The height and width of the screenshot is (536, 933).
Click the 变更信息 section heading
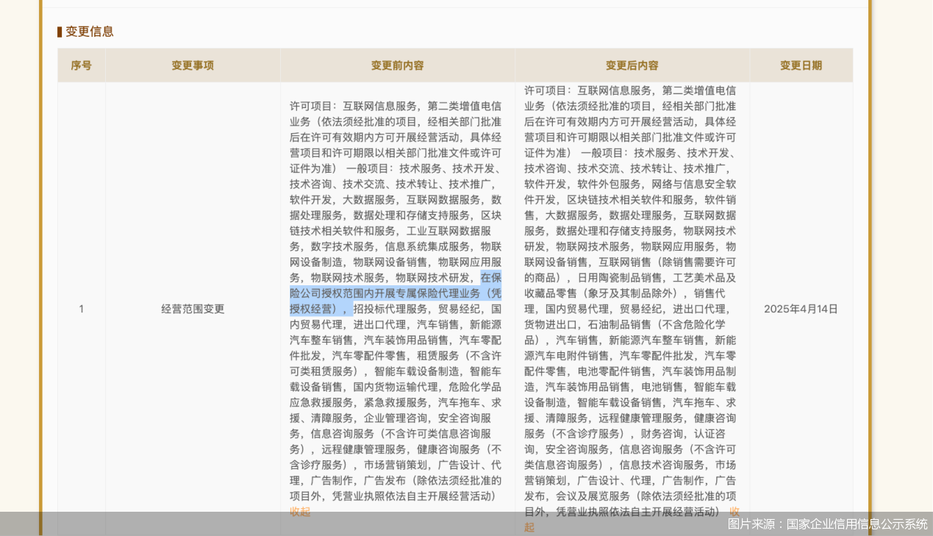pos(90,32)
